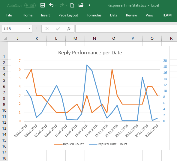Click the Insert Function fx icon
The image size is (177, 161).
coord(69,29)
